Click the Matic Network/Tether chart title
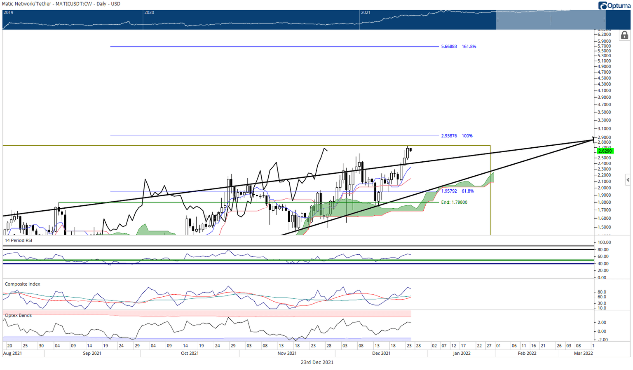This screenshot has height=370, width=633. (61, 4)
